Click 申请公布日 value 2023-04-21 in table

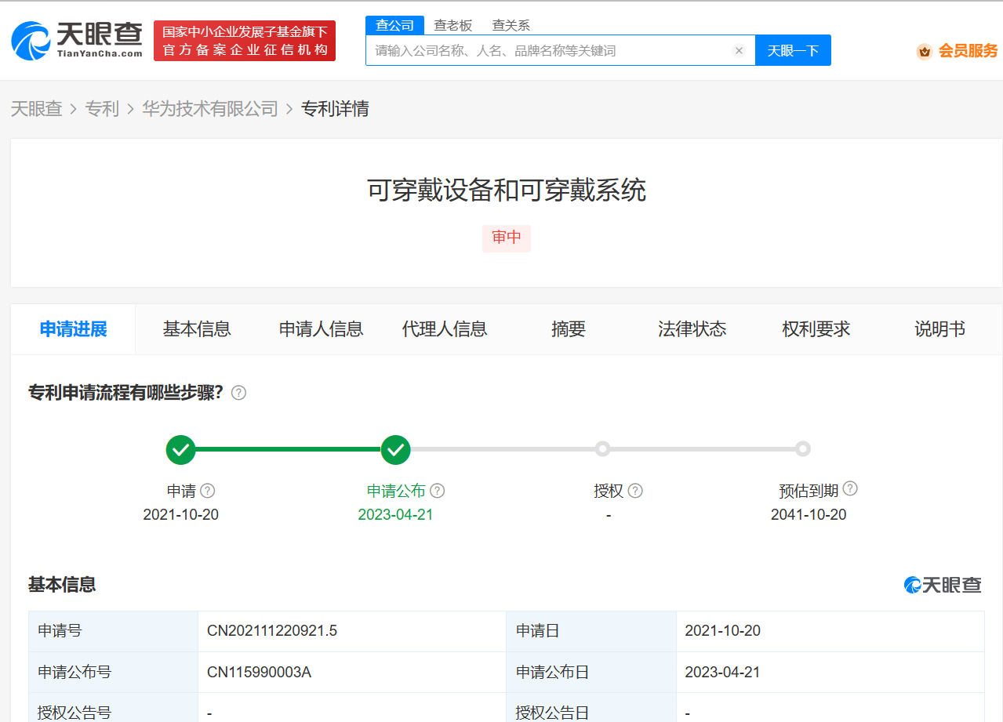click(x=723, y=673)
